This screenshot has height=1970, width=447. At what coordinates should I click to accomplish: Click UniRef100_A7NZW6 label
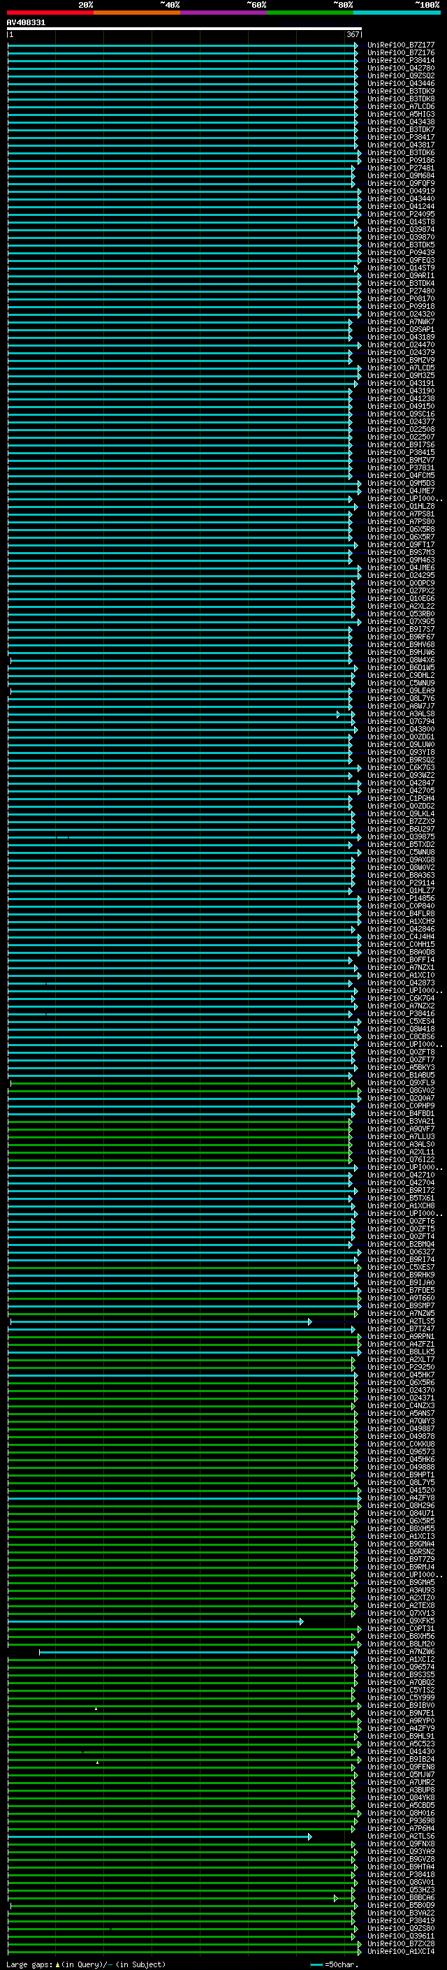click(401, 1651)
